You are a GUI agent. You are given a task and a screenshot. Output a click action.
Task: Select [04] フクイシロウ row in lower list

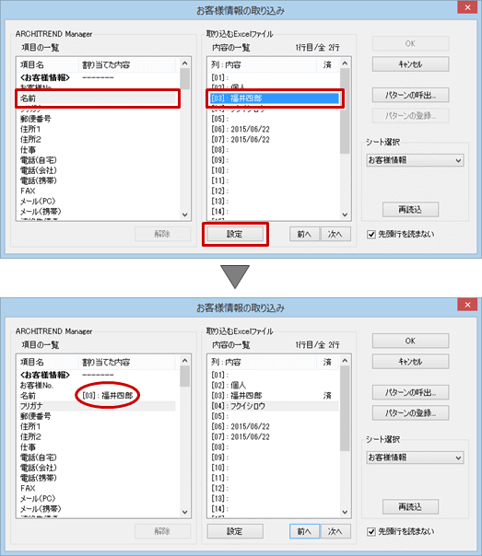coord(275,406)
